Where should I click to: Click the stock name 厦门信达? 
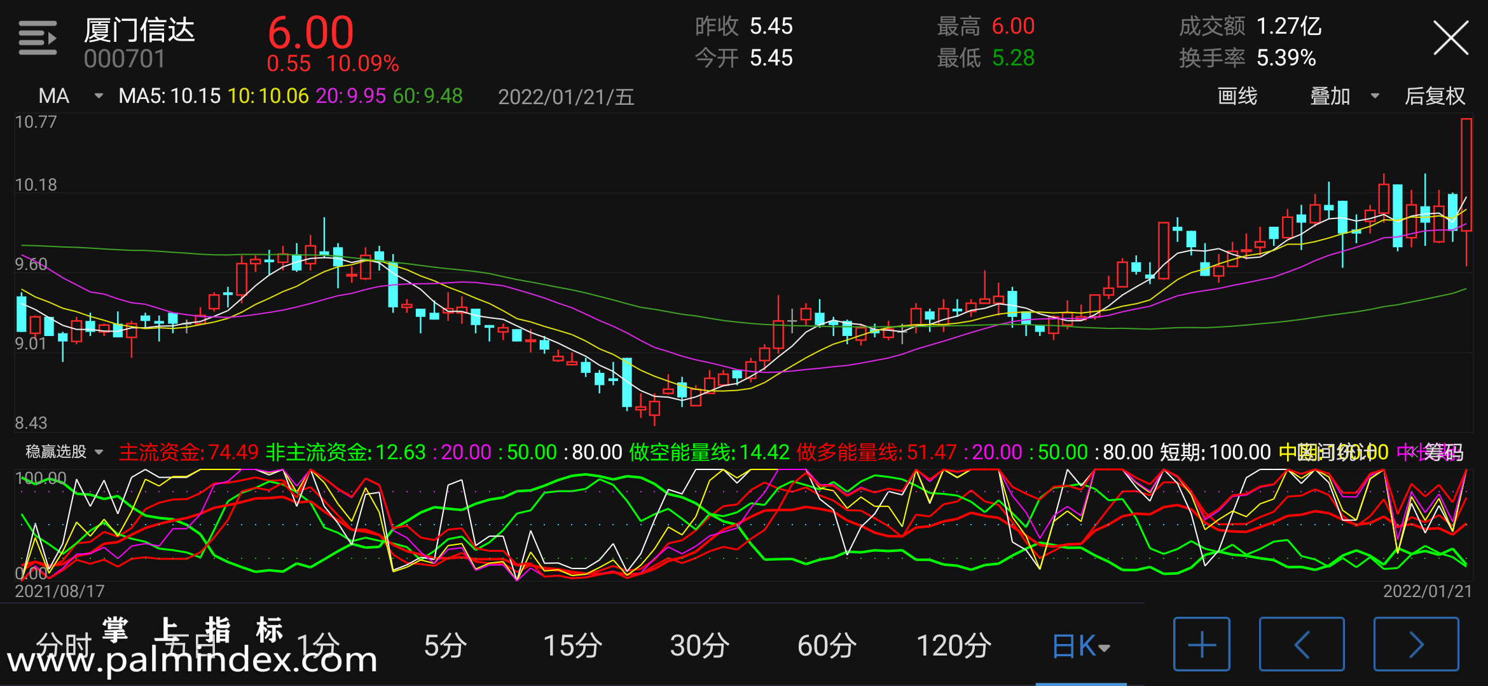[139, 30]
